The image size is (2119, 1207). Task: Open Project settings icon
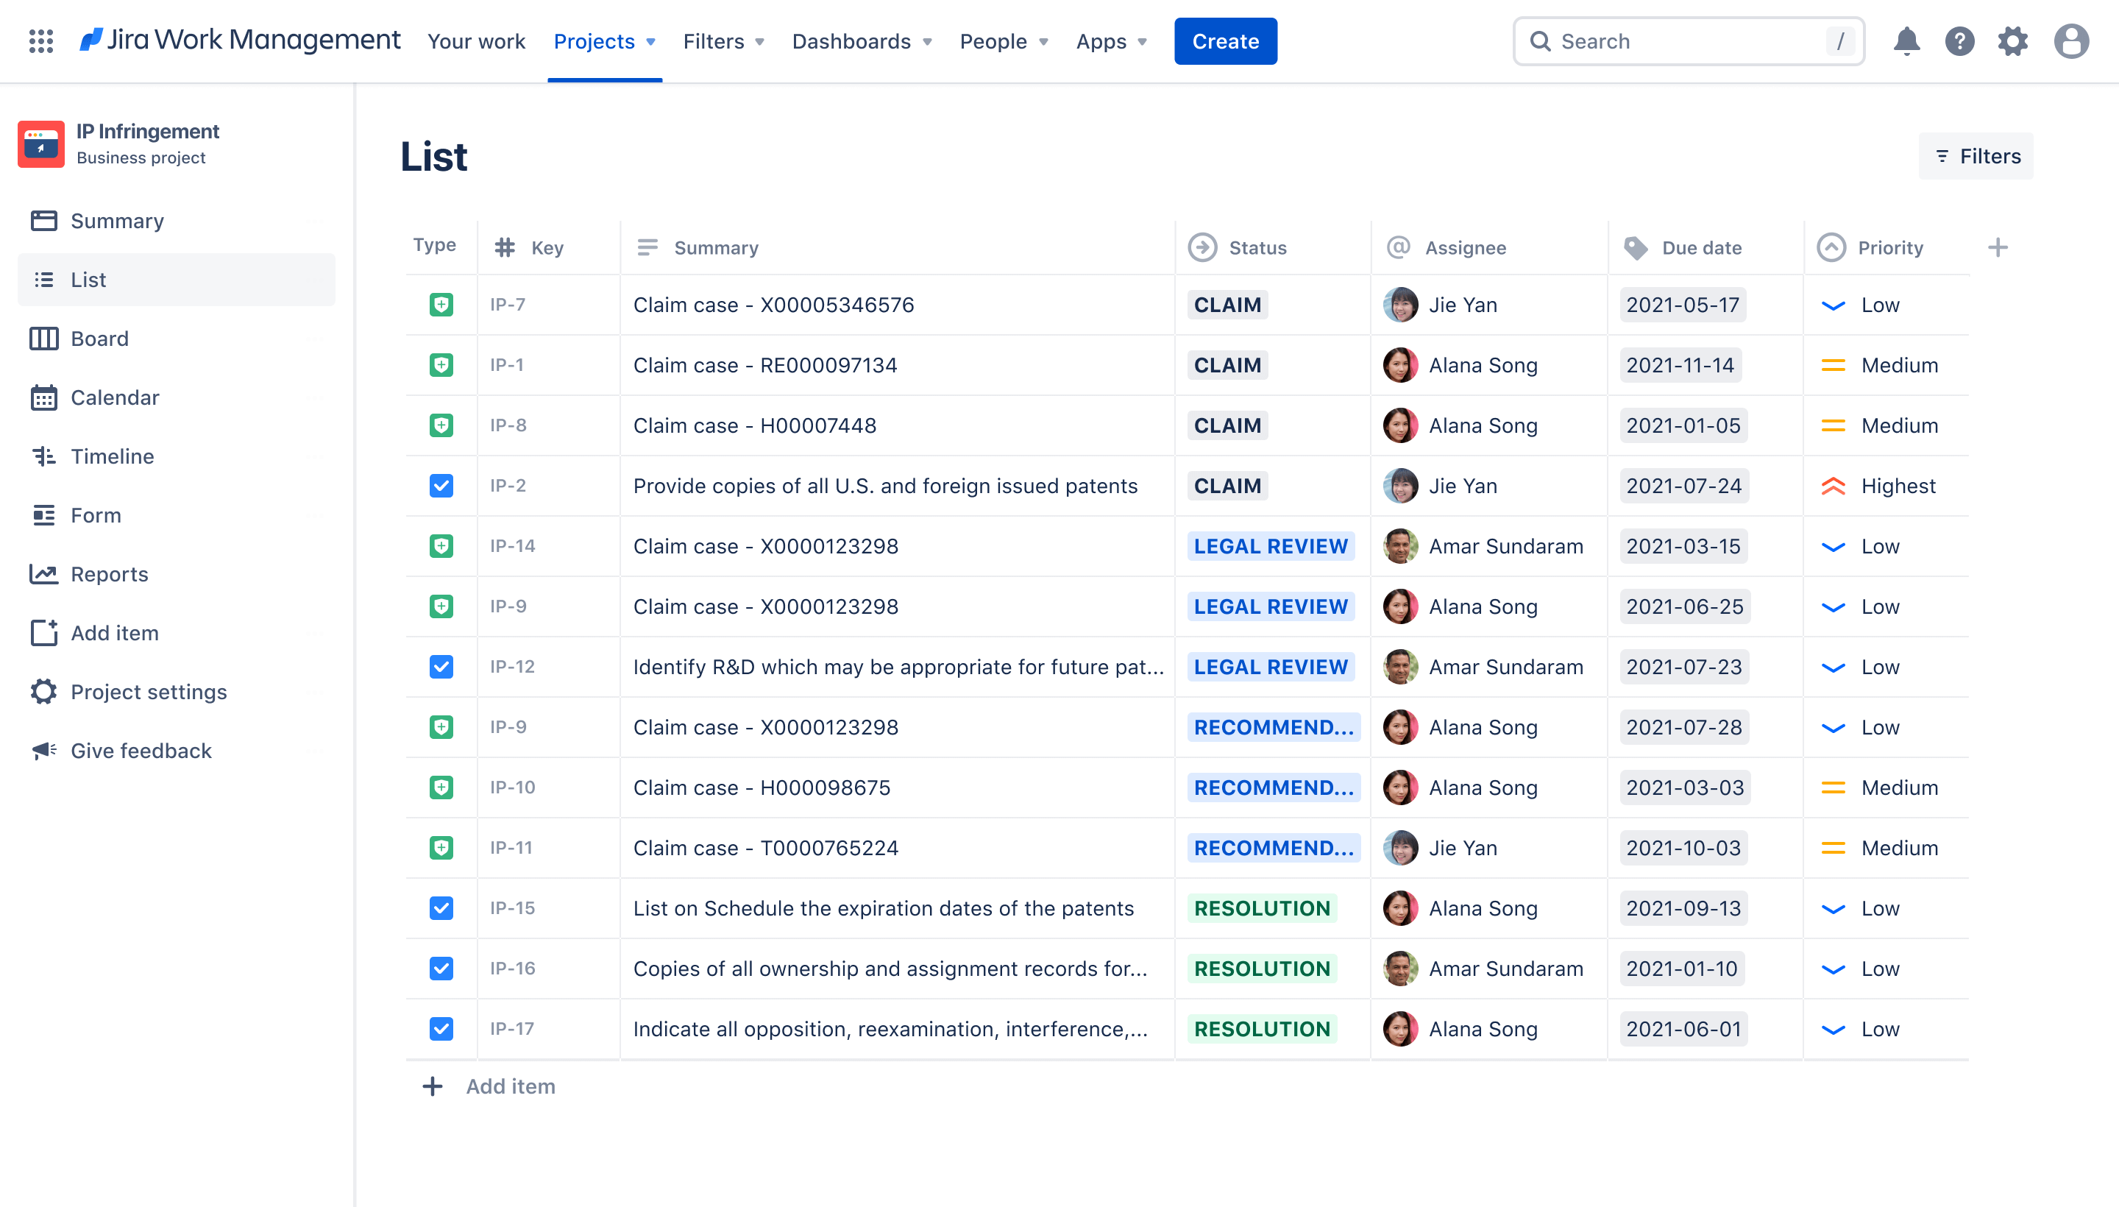43,692
